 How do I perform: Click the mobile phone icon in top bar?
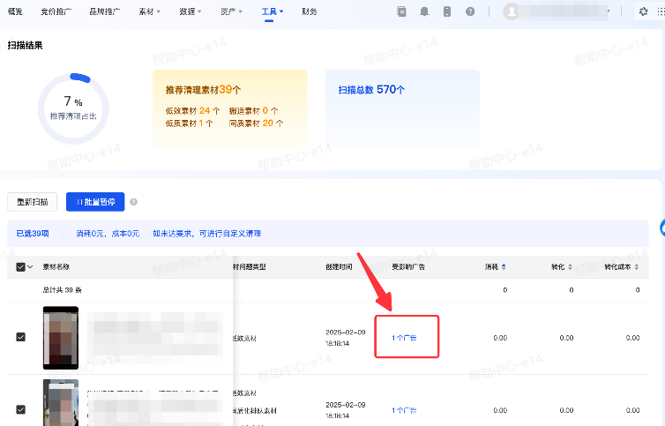447,11
